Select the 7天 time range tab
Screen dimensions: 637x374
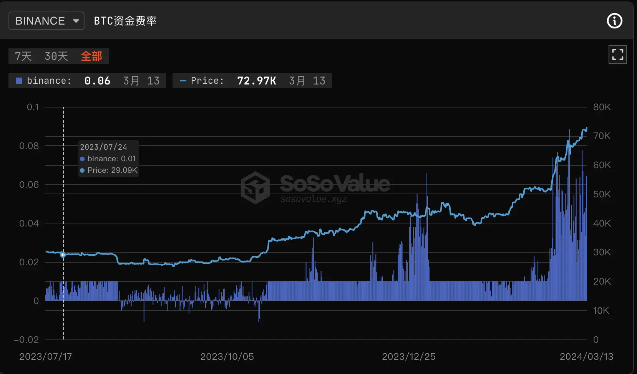coord(23,56)
